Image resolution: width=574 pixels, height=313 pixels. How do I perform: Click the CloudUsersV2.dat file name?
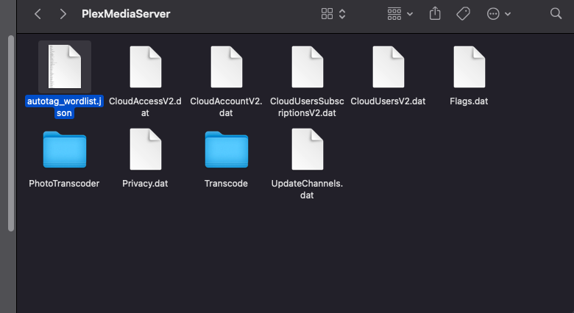(388, 101)
